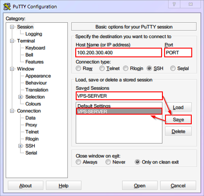Expand the Selection category node
Viewport: 204px width, 196px height.
[20, 97]
